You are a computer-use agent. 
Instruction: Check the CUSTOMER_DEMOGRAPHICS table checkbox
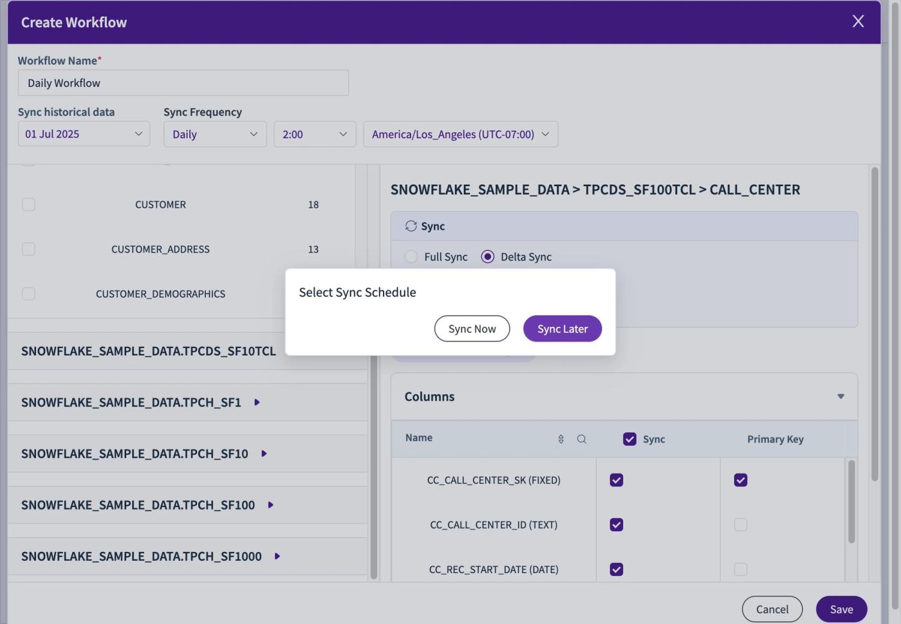[x=28, y=293]
